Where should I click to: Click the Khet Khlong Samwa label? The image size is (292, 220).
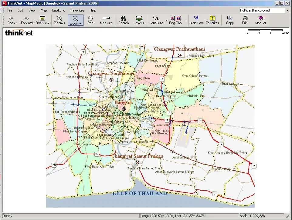pyautogui.click(x=195, y=76)
